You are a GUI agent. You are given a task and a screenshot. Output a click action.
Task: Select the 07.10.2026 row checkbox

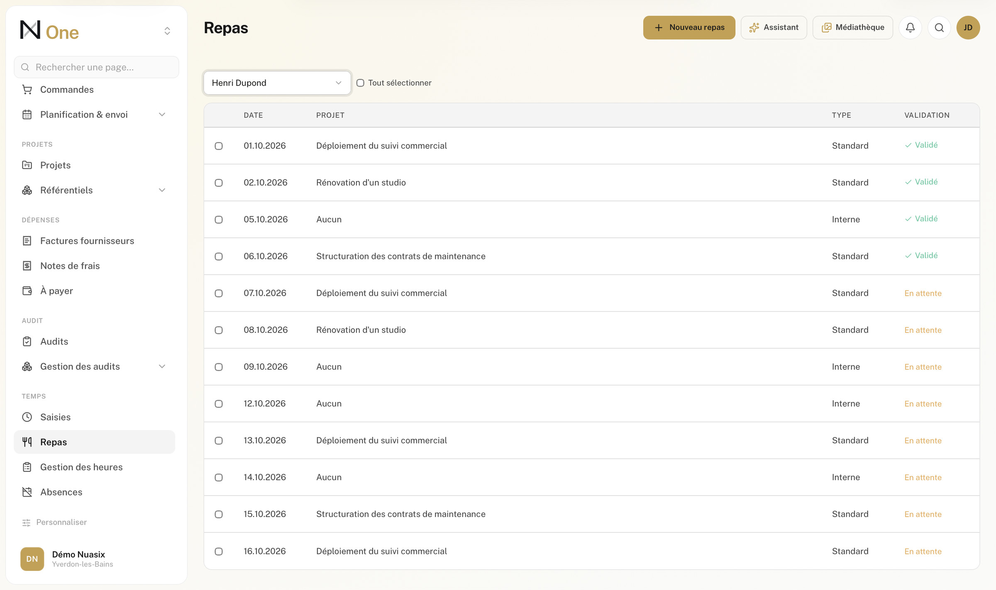click(x=219, y=293)
